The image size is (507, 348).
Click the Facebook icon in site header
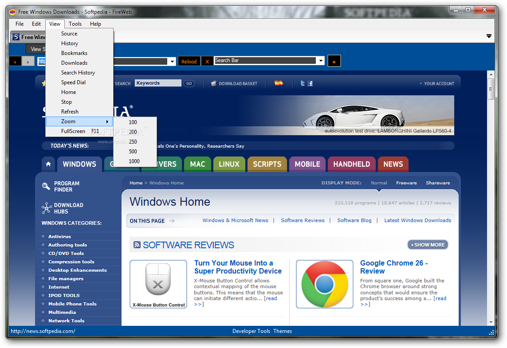pyautogui.click(x=310, y=83)
